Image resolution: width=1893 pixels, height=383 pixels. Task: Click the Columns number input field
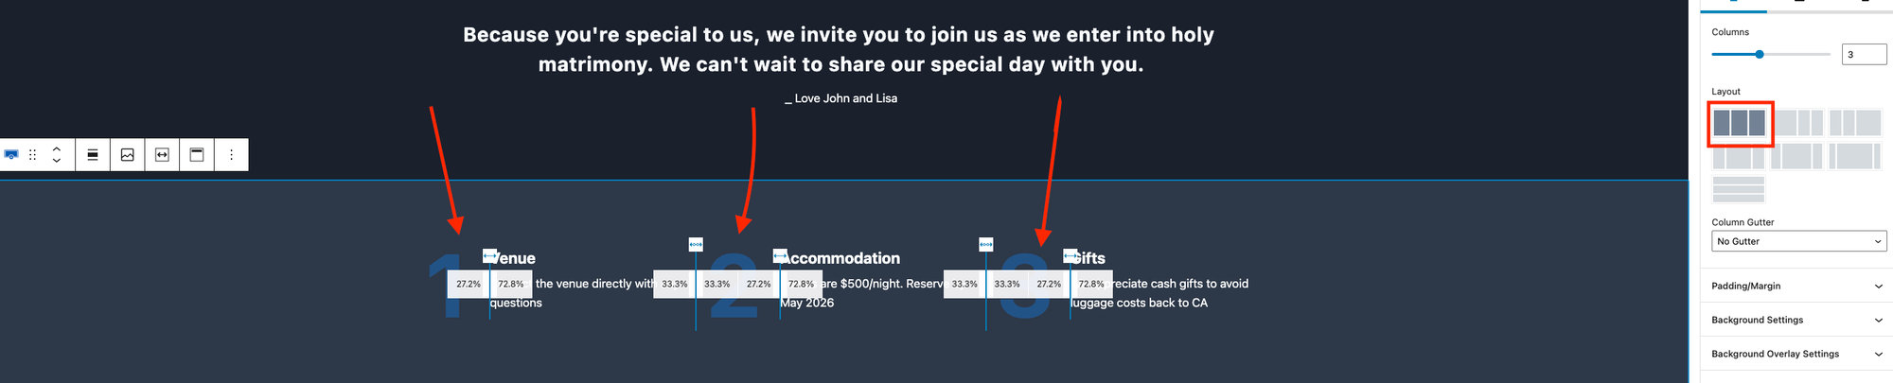(1864, 54)
